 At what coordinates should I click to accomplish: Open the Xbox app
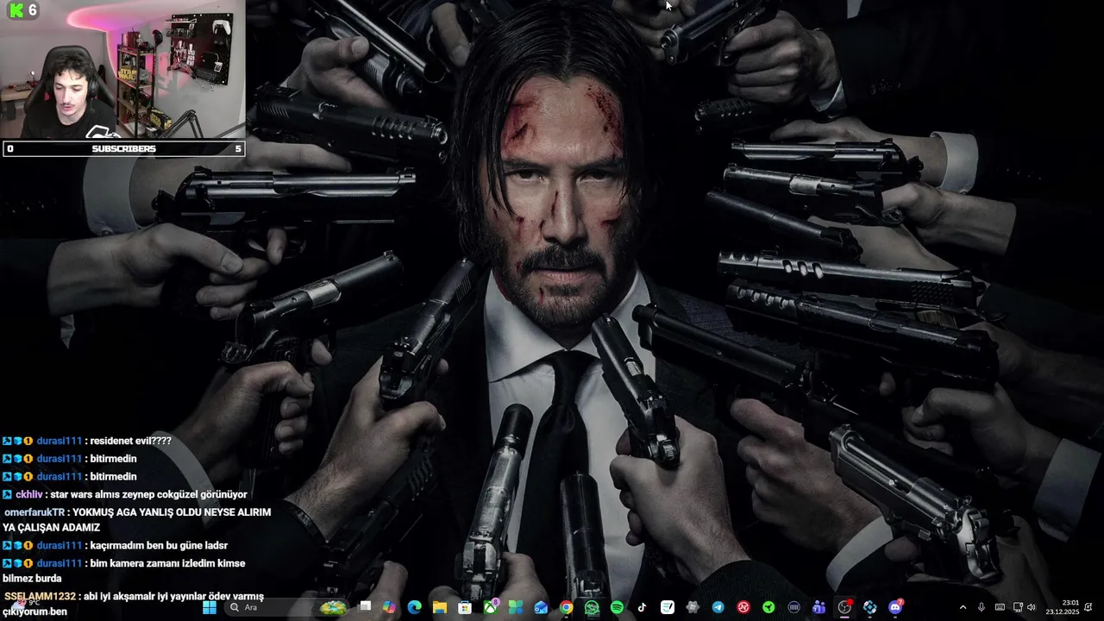(491, 607)
